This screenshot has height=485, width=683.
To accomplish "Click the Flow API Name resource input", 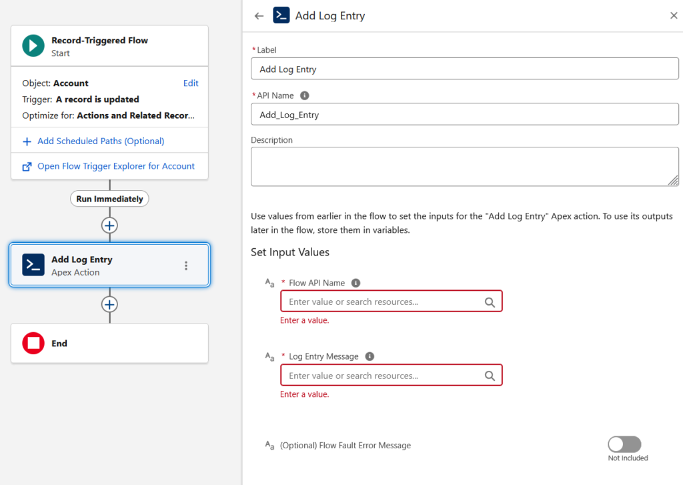I will pyautogui.click(x=391, y=302).
